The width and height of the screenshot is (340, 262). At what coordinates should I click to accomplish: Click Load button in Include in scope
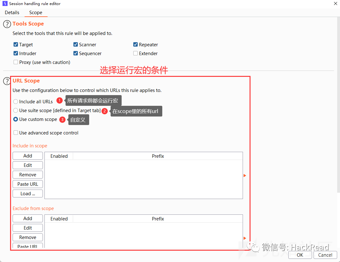(28, 194)
